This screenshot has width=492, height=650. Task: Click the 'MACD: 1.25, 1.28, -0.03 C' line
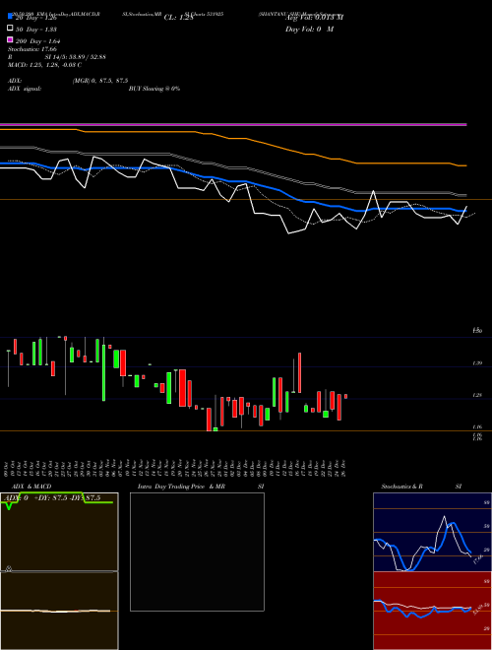[44, 65]
